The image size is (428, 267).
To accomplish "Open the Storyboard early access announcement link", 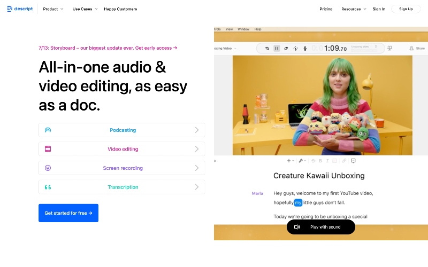I will [108, 48].
